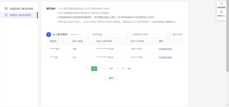The height and width of the screenshot is (107, 229).
Task: Click the 智能客服 headset icon
Action: coord(221,4)
